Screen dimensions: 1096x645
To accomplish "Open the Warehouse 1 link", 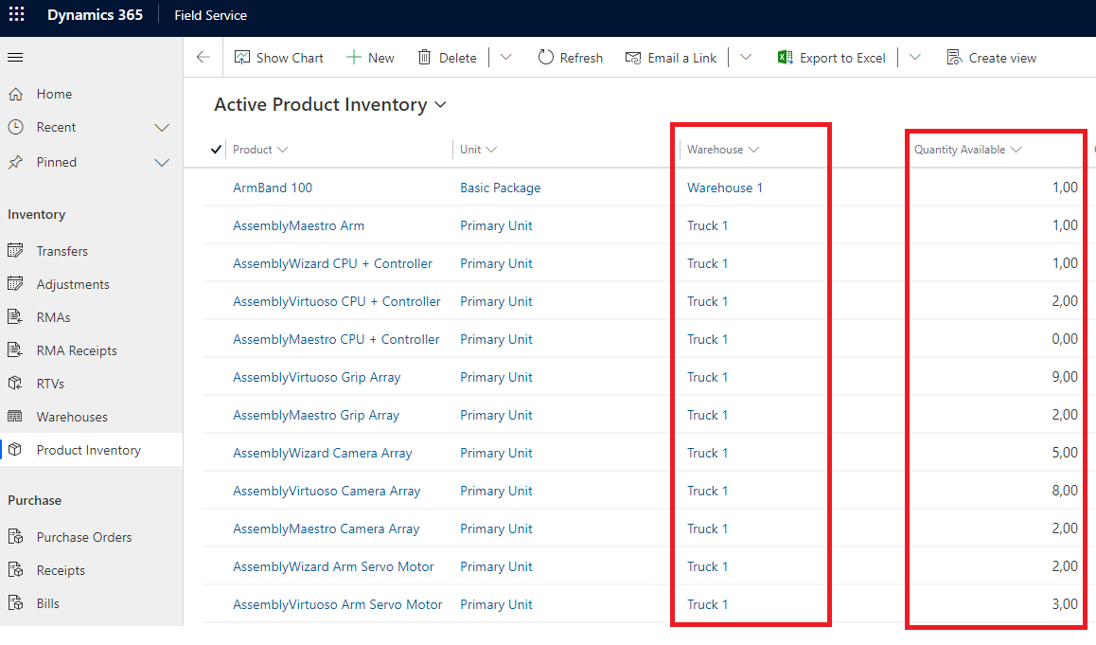I will coord(725,188).
